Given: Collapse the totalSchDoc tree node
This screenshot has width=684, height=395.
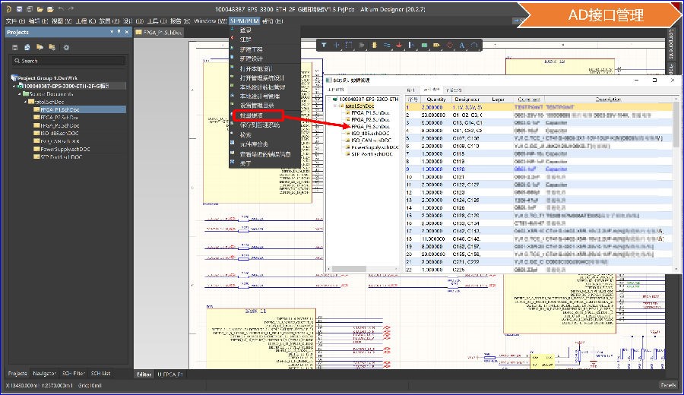Looking at the screenshot, I should coord(24,102).
